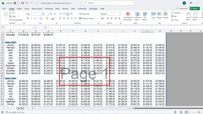Toggle Bold formatting
203x114 pixels.
[28, 18]
